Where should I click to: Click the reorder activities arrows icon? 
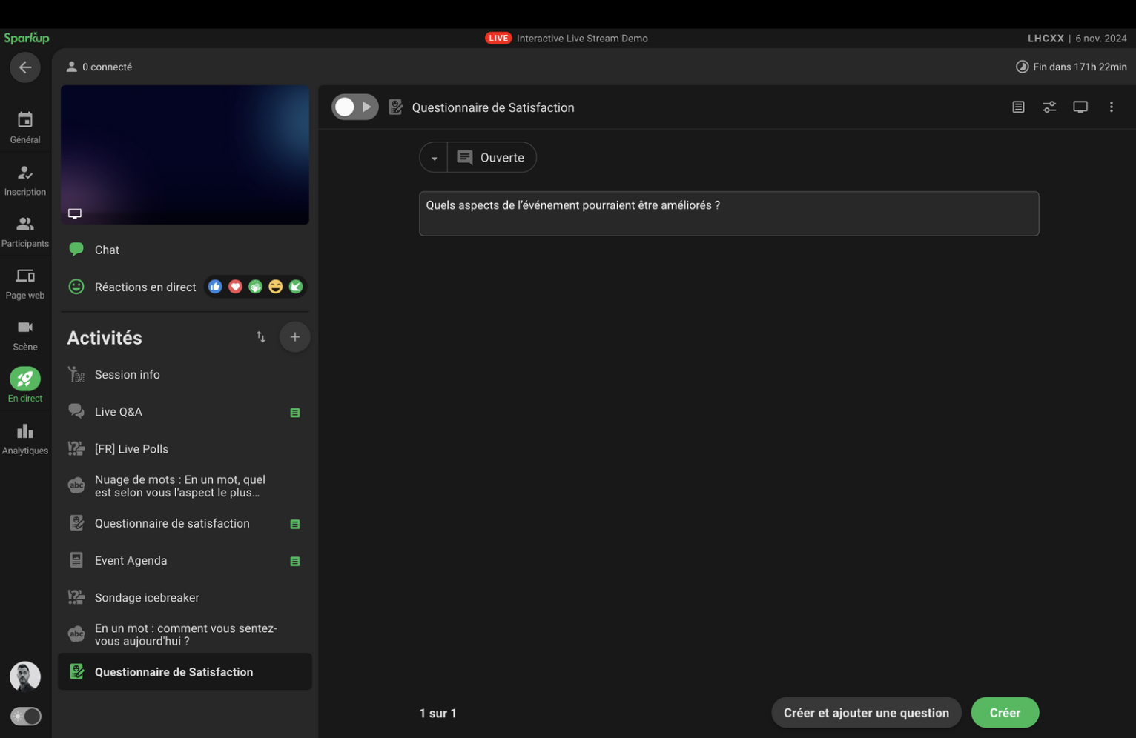click(260, 337)
